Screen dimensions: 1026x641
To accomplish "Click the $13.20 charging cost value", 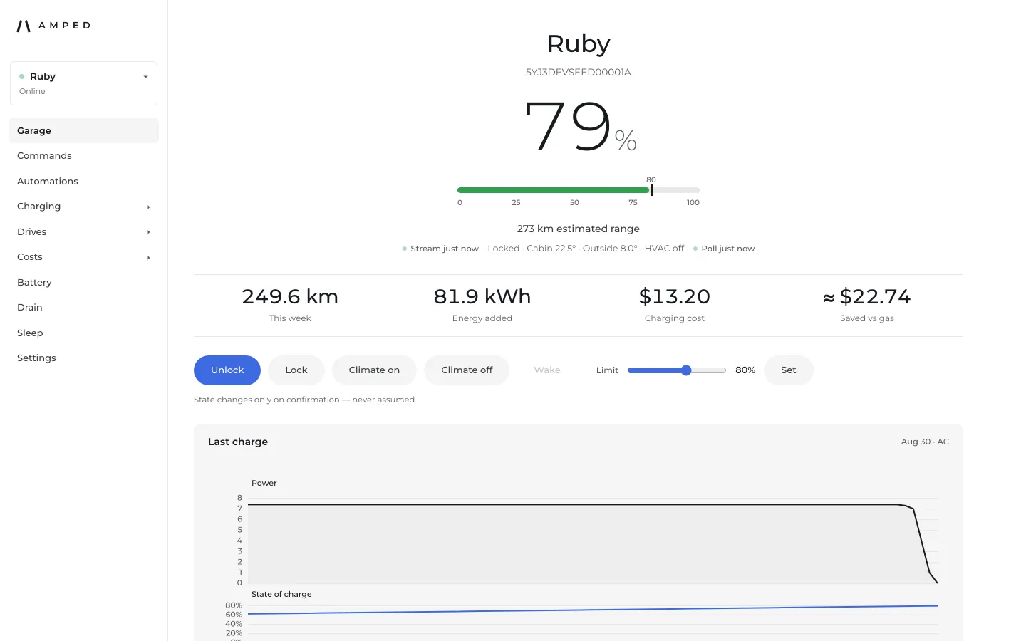I will [x=675, y=296].
